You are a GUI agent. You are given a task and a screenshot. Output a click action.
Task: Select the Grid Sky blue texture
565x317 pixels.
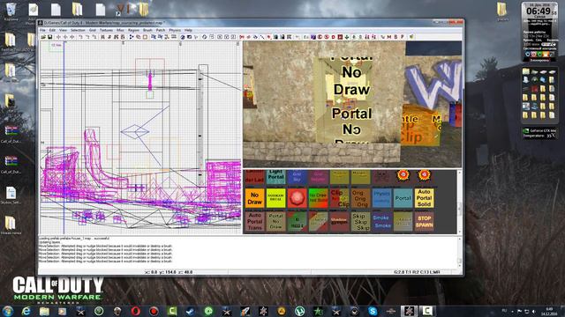(297, 177)
